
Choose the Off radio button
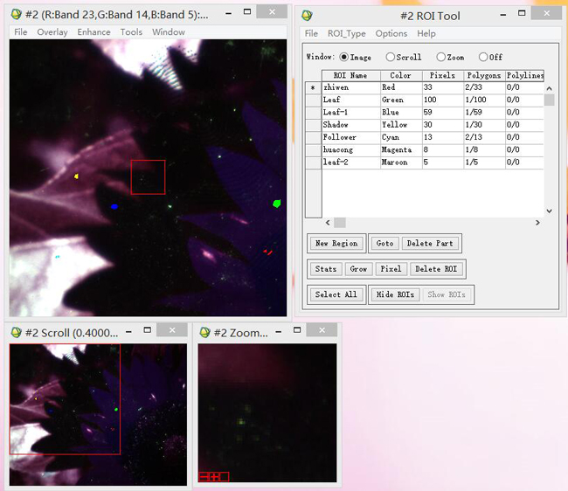[483, 57]
